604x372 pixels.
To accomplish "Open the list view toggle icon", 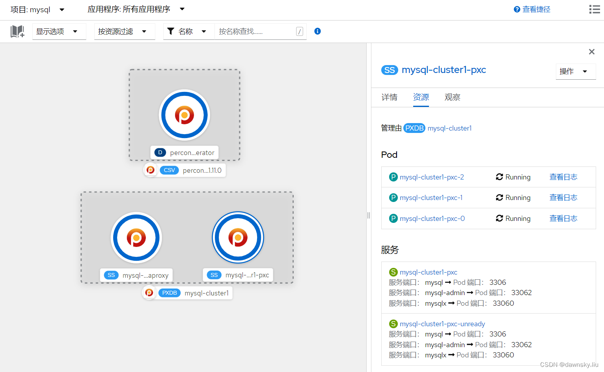I will pyautogui.click(x=595, y=9).
